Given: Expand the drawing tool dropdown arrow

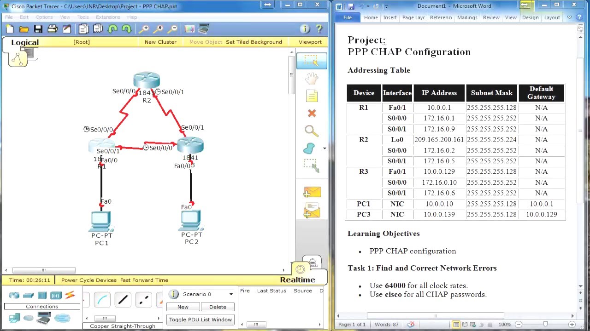Looking at the screenshot, I should point(324,148).
